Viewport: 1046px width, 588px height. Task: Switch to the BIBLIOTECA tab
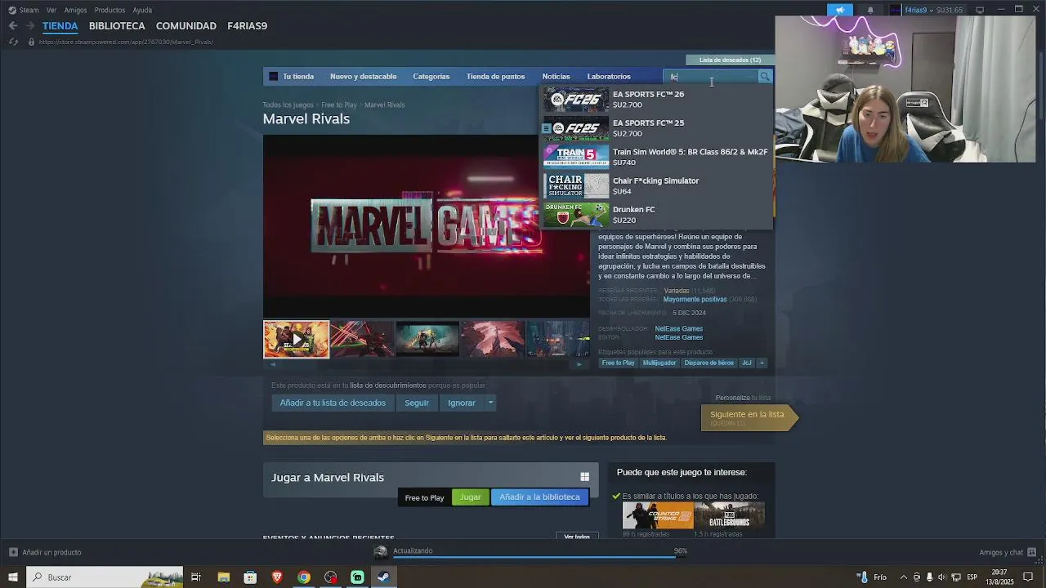click(x=117, y=26)
